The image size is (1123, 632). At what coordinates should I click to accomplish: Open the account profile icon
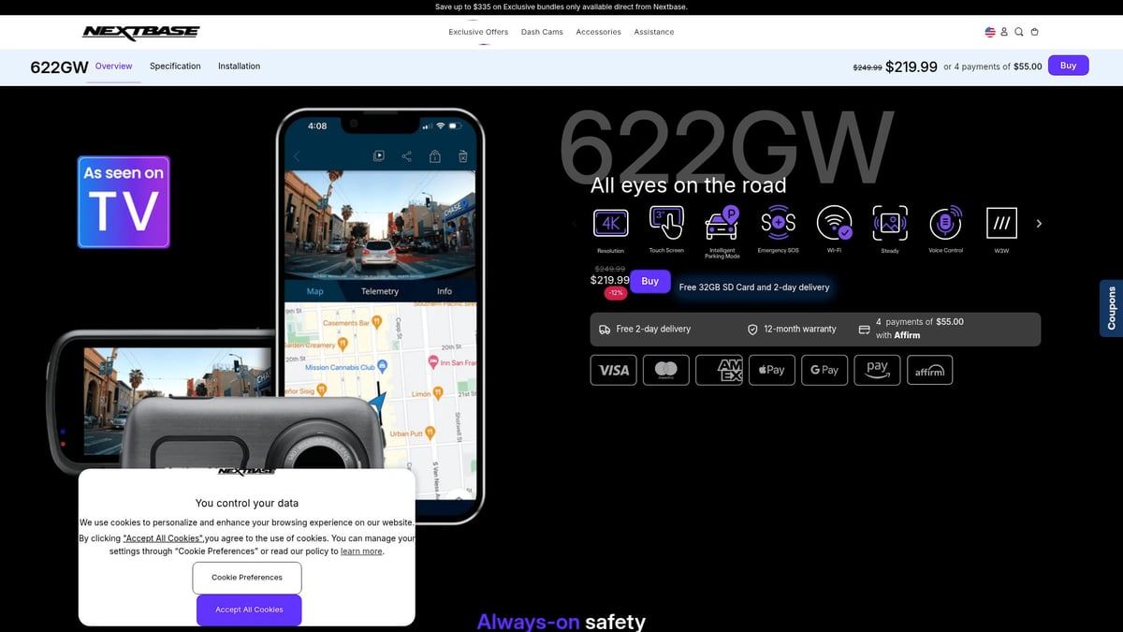[x=1003, y=31]
